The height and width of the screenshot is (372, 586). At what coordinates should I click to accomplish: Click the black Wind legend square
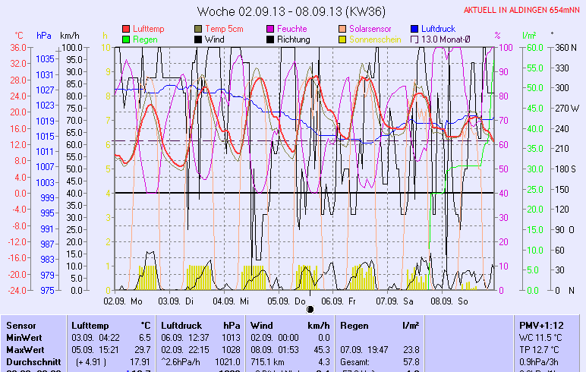point(199,39)
